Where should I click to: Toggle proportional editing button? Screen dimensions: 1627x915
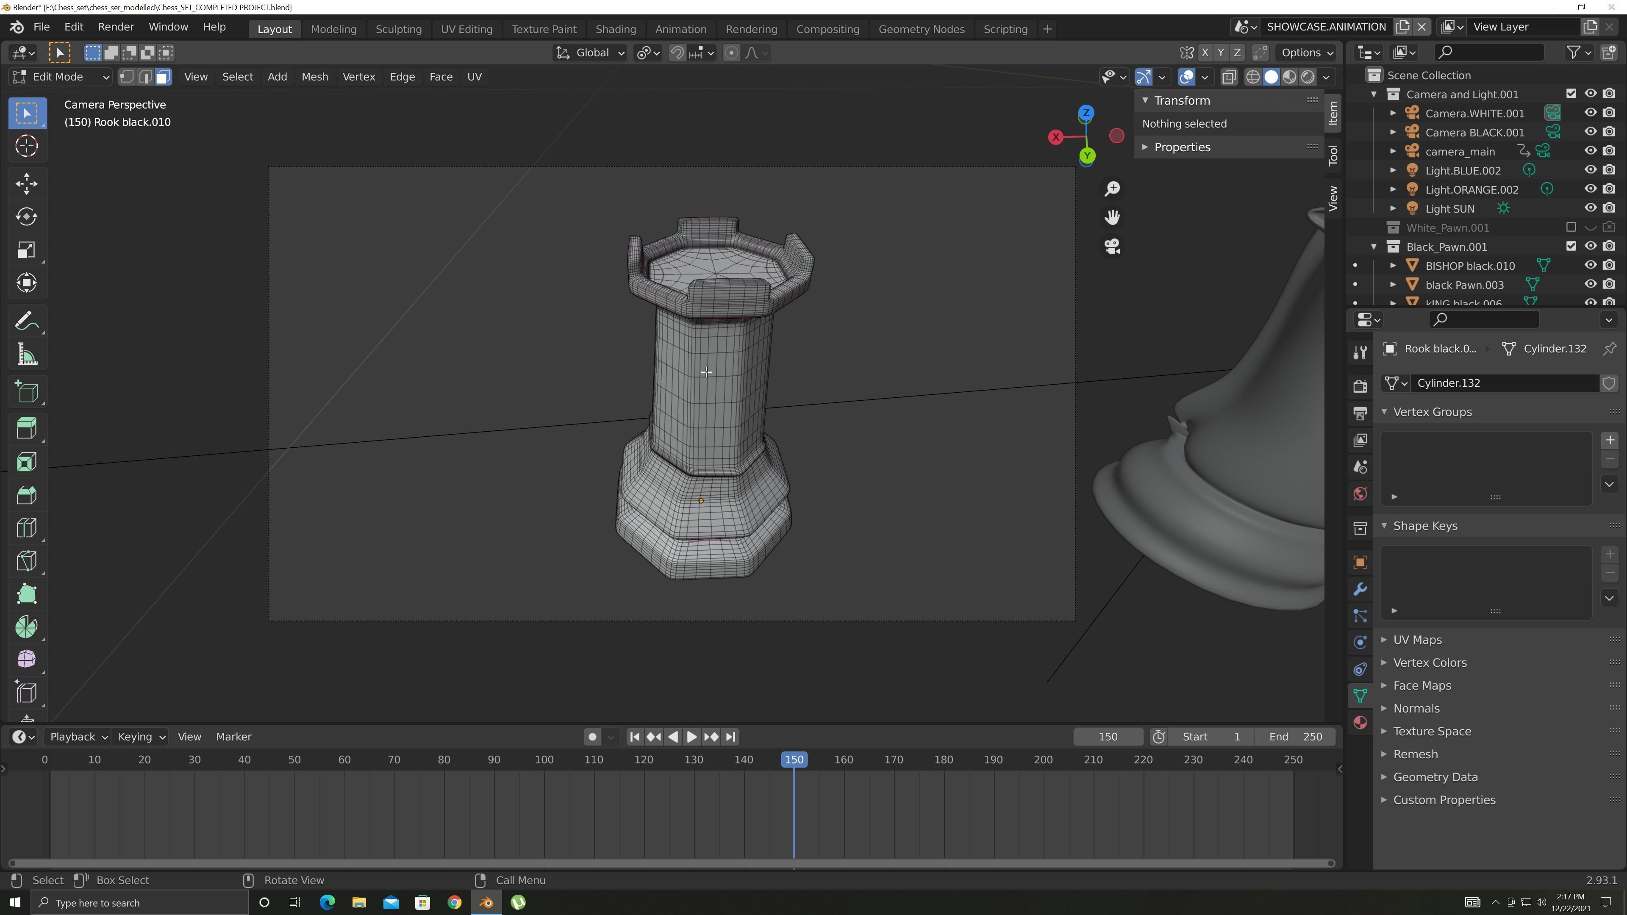(731, 53)
